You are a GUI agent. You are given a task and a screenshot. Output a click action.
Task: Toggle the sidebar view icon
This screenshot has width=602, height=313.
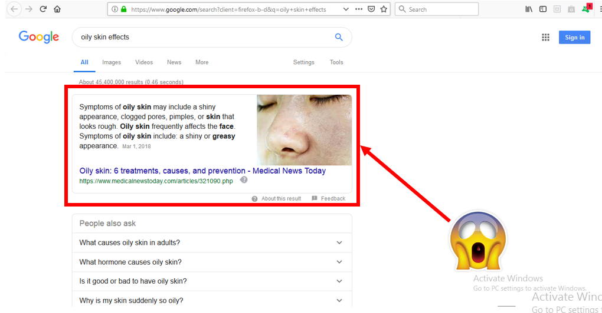[543, 9]
